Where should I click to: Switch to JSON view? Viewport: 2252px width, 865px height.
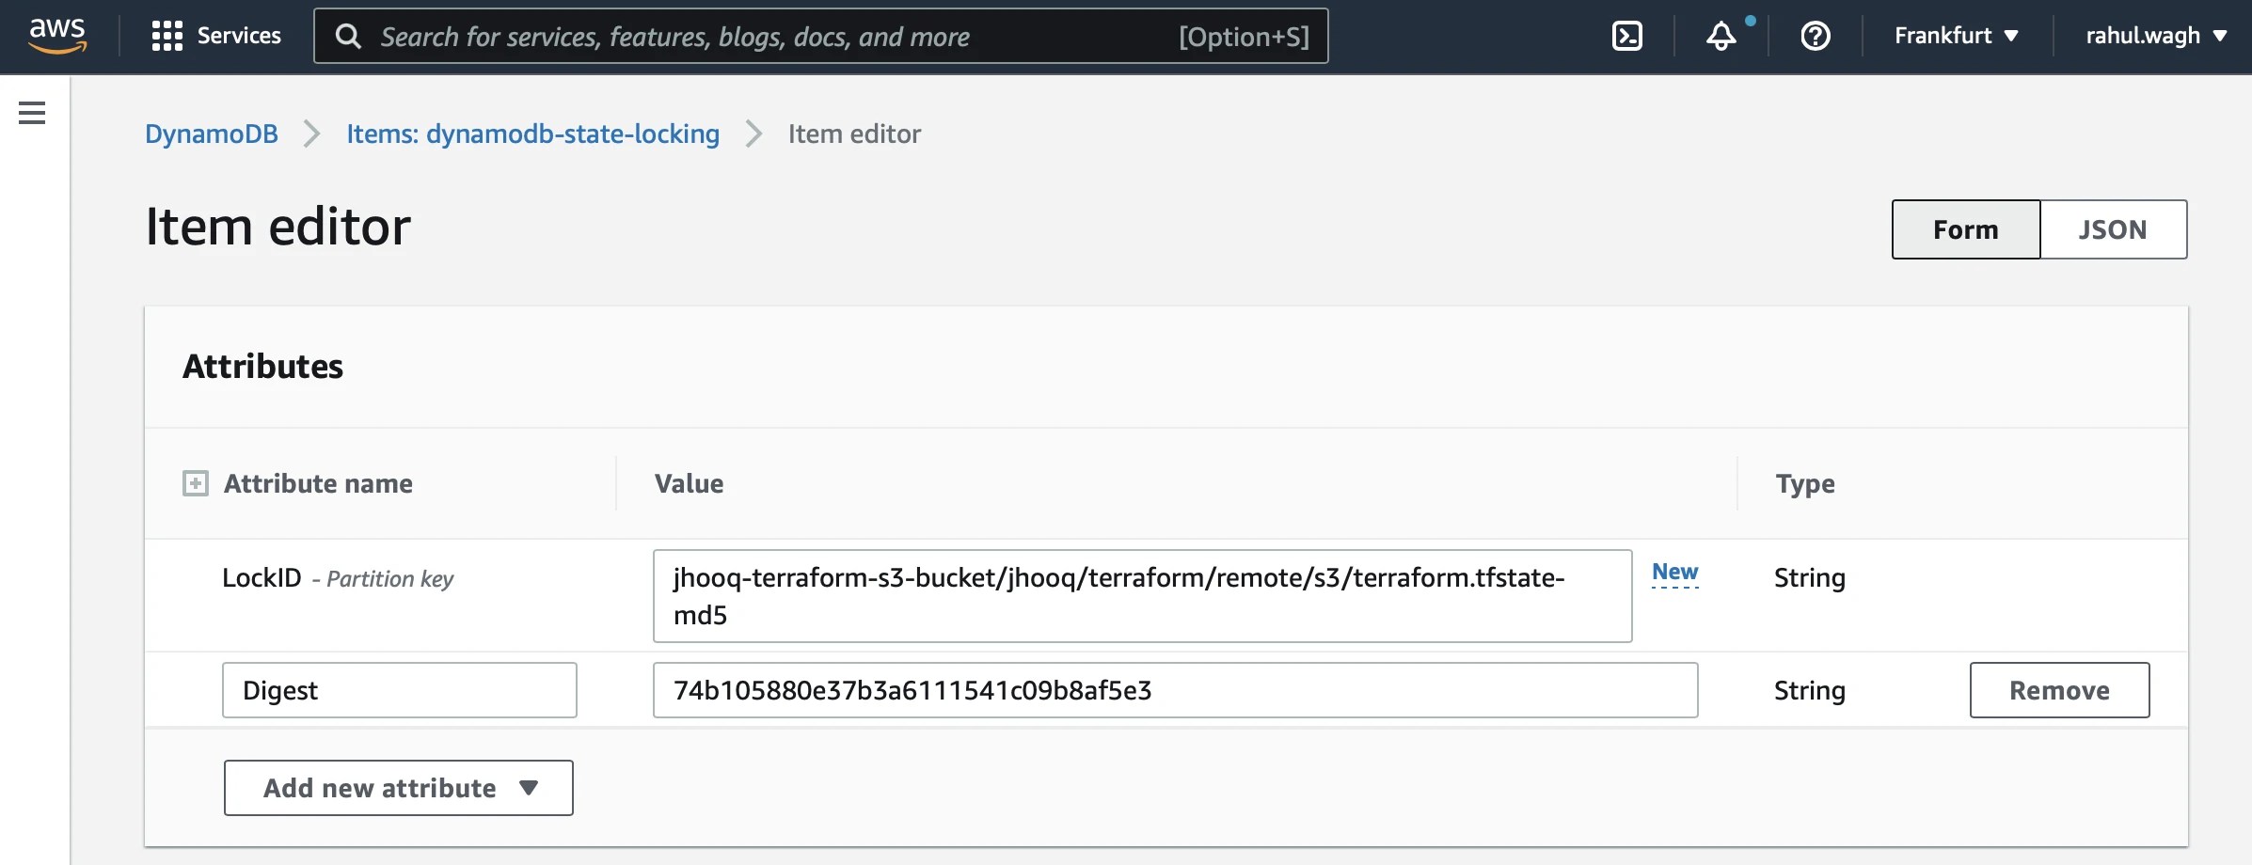click(x=2114, y=228)
